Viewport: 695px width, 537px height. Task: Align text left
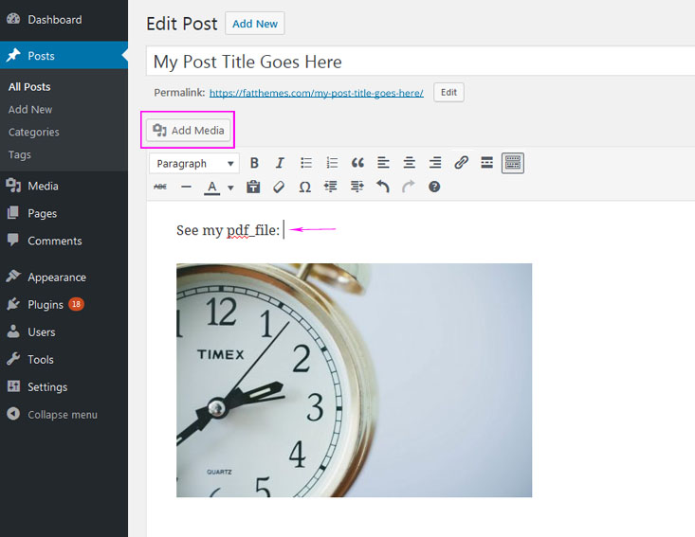coord(383,163)
